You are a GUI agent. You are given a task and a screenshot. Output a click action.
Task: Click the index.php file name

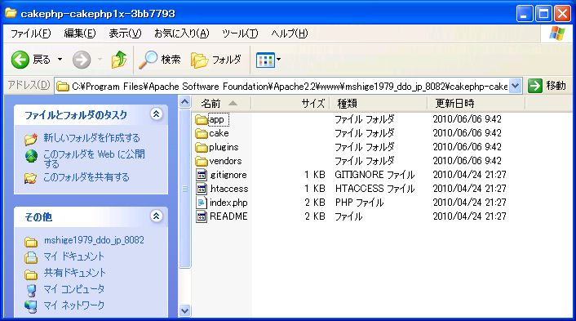click(x=228, y=203)
